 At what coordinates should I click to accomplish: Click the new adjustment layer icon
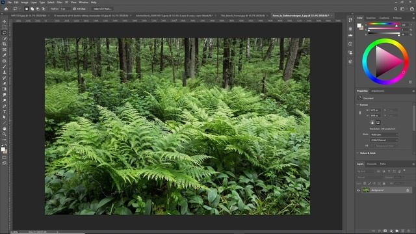point(391,231)
